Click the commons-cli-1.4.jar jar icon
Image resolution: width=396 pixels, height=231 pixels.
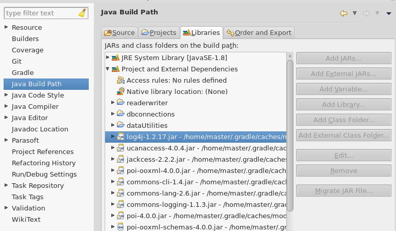[x=121, y=182]
